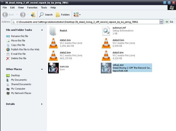Viewport: 176px width, 131px height.
Task: Select the autorun.inf file icon
Action: 106,31
